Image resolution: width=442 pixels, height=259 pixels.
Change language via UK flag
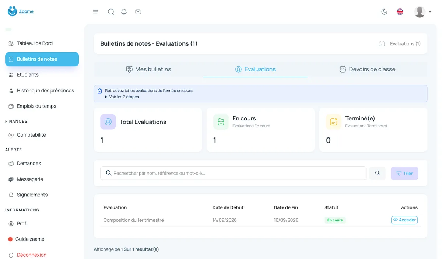(400, 12)
